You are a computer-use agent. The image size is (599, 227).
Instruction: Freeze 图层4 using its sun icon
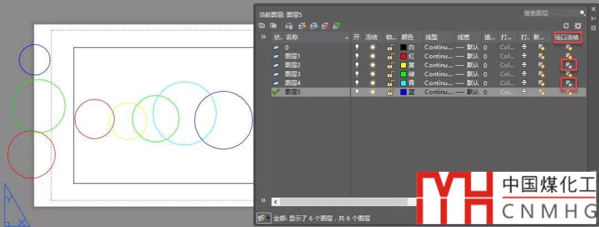point(373,83)
